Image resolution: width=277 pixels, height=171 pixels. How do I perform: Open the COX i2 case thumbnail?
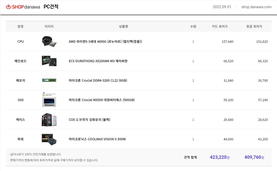pyautogui.click(x=49, y=120)
